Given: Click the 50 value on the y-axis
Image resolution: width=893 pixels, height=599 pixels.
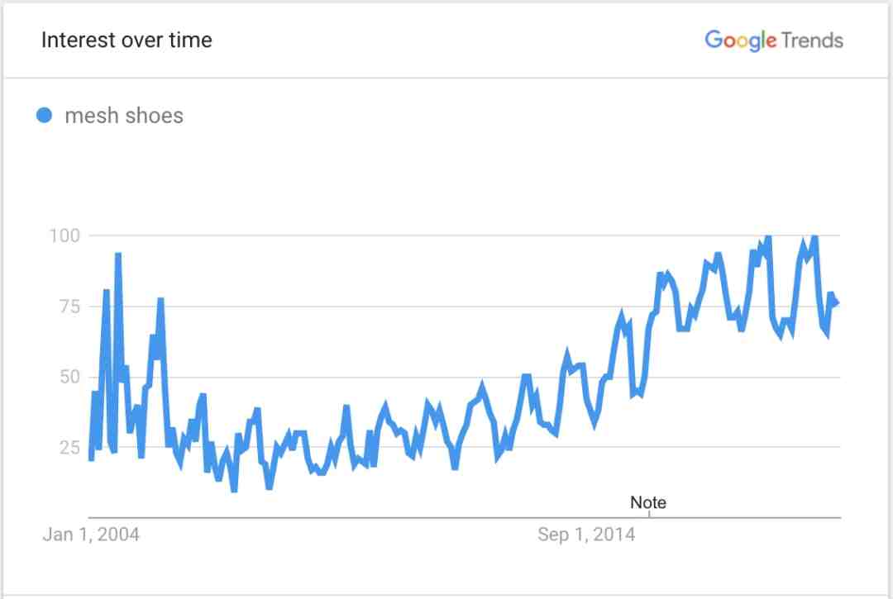Looking at the screenshot, I should 69,377.
